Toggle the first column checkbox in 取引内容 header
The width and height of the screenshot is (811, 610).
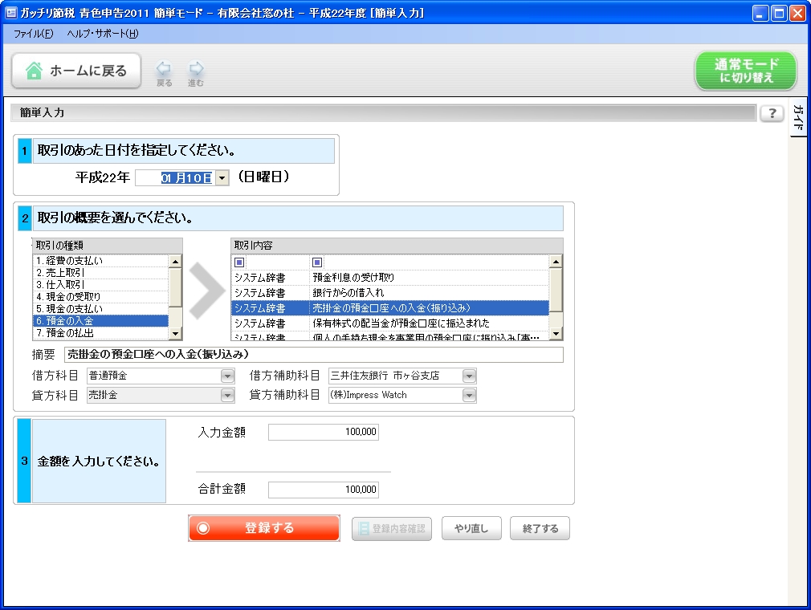click(238, 262)
